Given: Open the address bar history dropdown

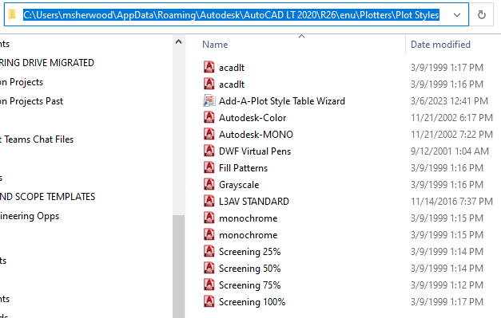Looking at the screenshot, I should pyautogui.click(x=457, y=15).
